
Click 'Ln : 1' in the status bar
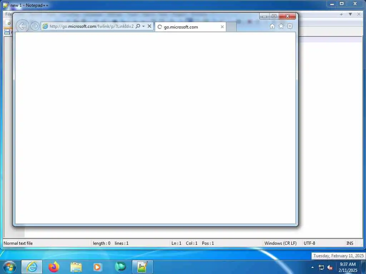[176, 243]
